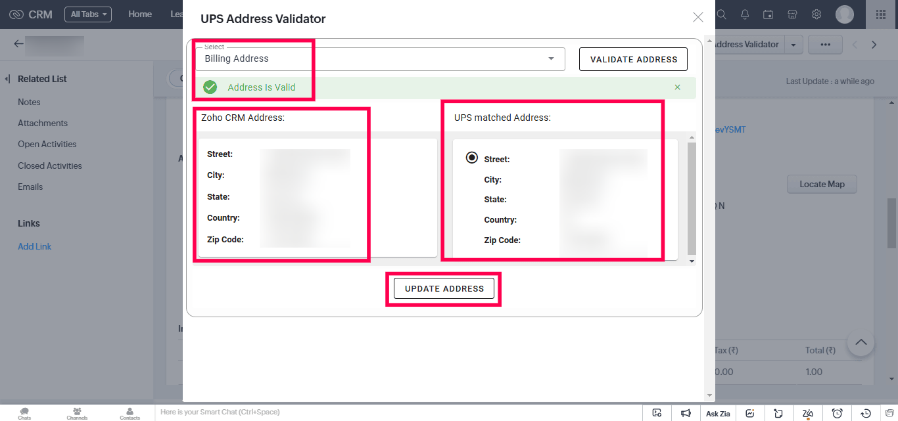Open Contacts in the bottom bar
This screenshot has width=898, height=421.
tap(130, 413)
